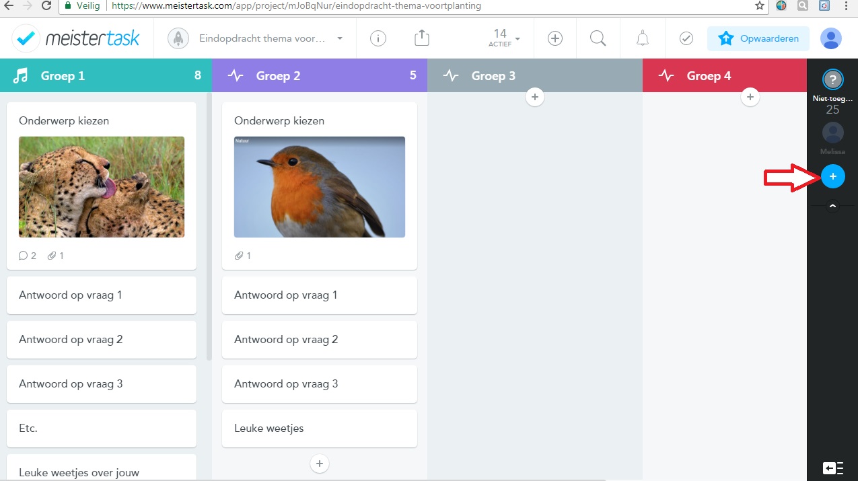Open the checkmark tasks icon in header
Viewport: 858px width, 481px height.
(x=686, y=38)
